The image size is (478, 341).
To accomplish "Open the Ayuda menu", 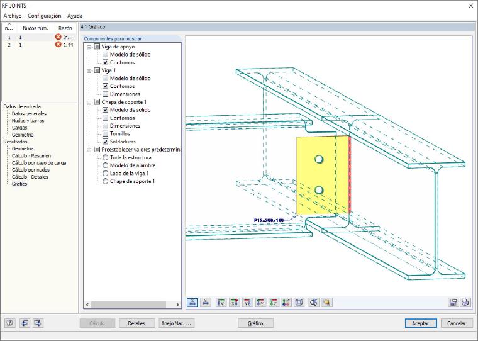I will (x=75, y=16).
